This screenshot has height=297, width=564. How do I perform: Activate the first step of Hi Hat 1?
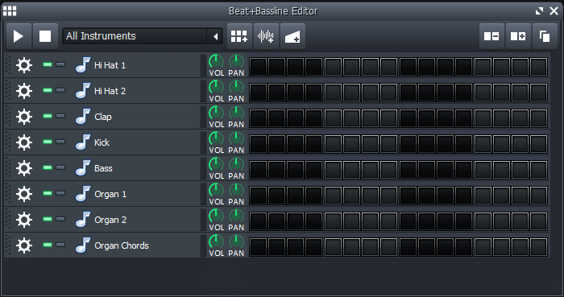(259, 67)
